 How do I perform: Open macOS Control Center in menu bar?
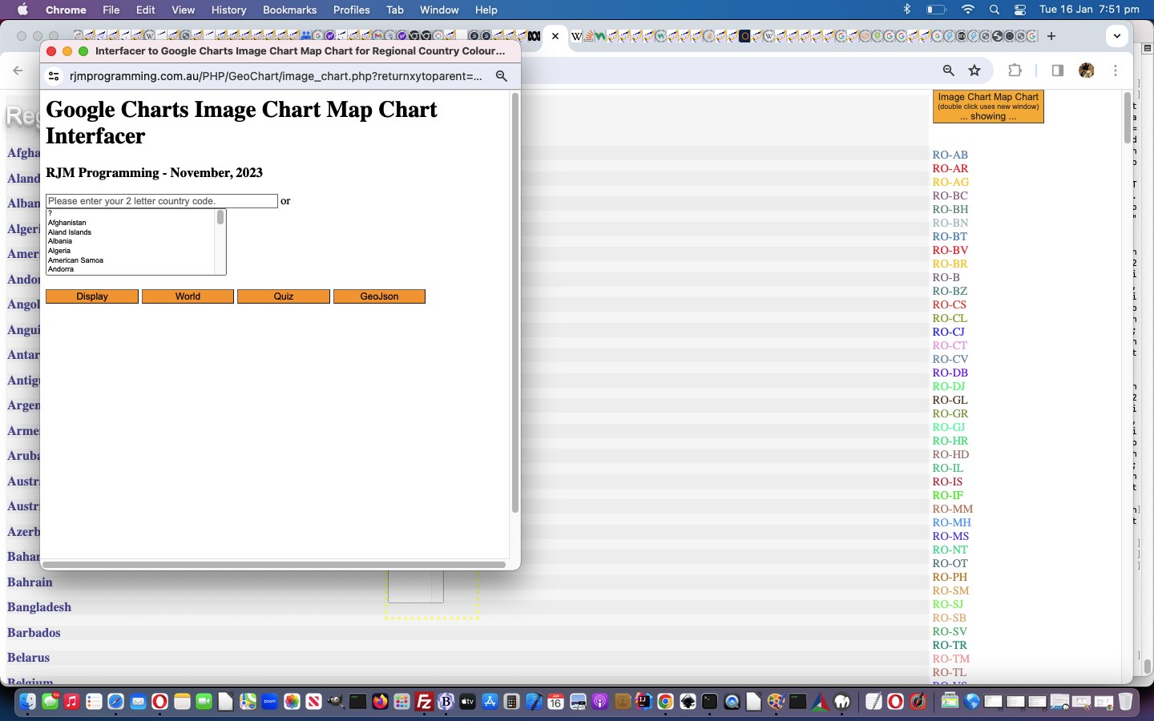pos(1019,10)
